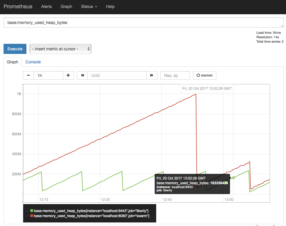Select the Graph tab

point(12,62)
